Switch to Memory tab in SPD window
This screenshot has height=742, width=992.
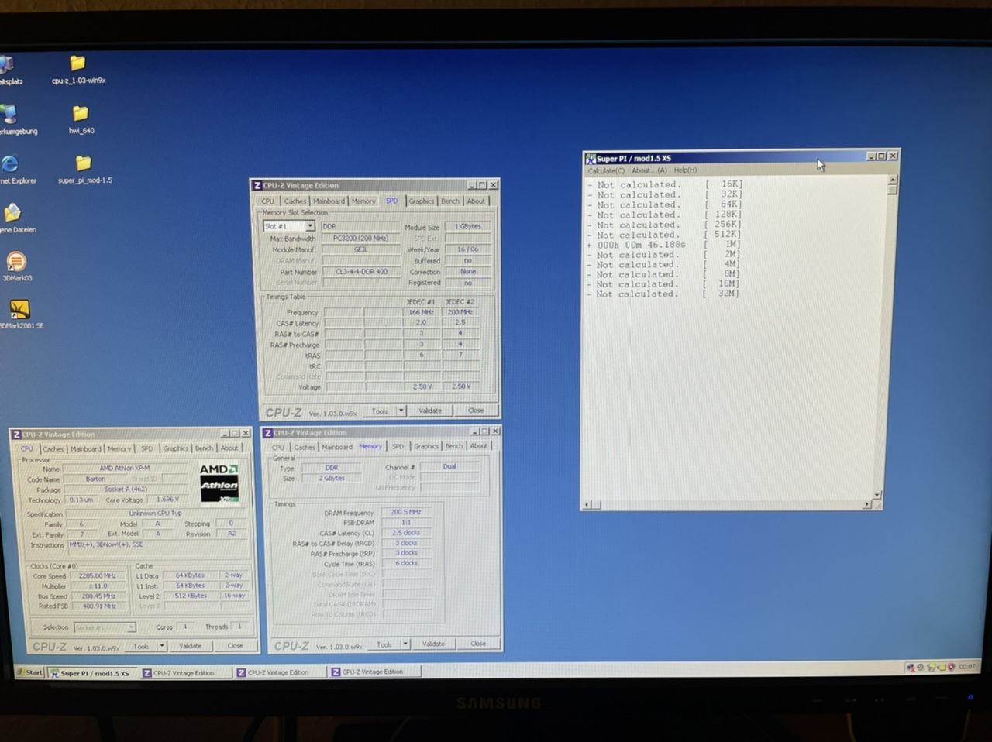tap(363, 201)
